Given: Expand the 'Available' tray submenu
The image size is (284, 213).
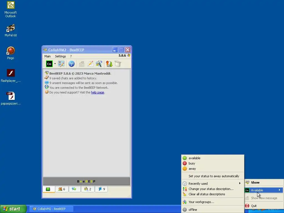Looking at the screenshot, I should point(264,190).
